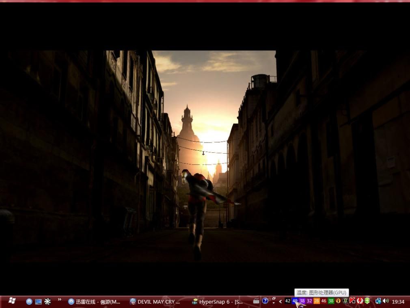Open the fan utility quick launch icon

[47, 301]
